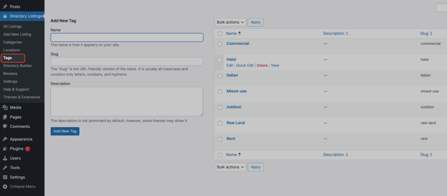This screenshot has height=196, width=447.
Task: Check the Commercial tag checkbox
Action: point(220,44)
